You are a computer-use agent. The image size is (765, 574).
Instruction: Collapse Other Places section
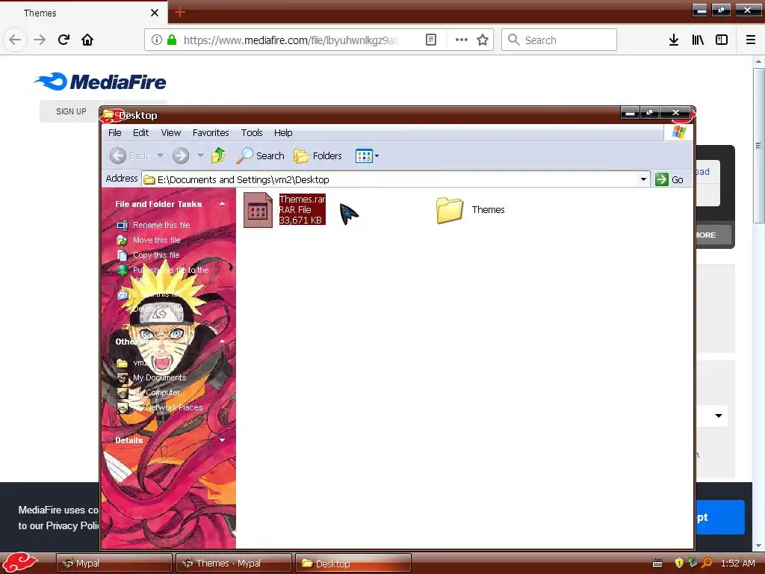pos(223,341)
